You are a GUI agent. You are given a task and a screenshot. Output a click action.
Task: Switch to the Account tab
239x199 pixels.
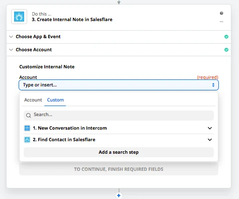(33, 100)
